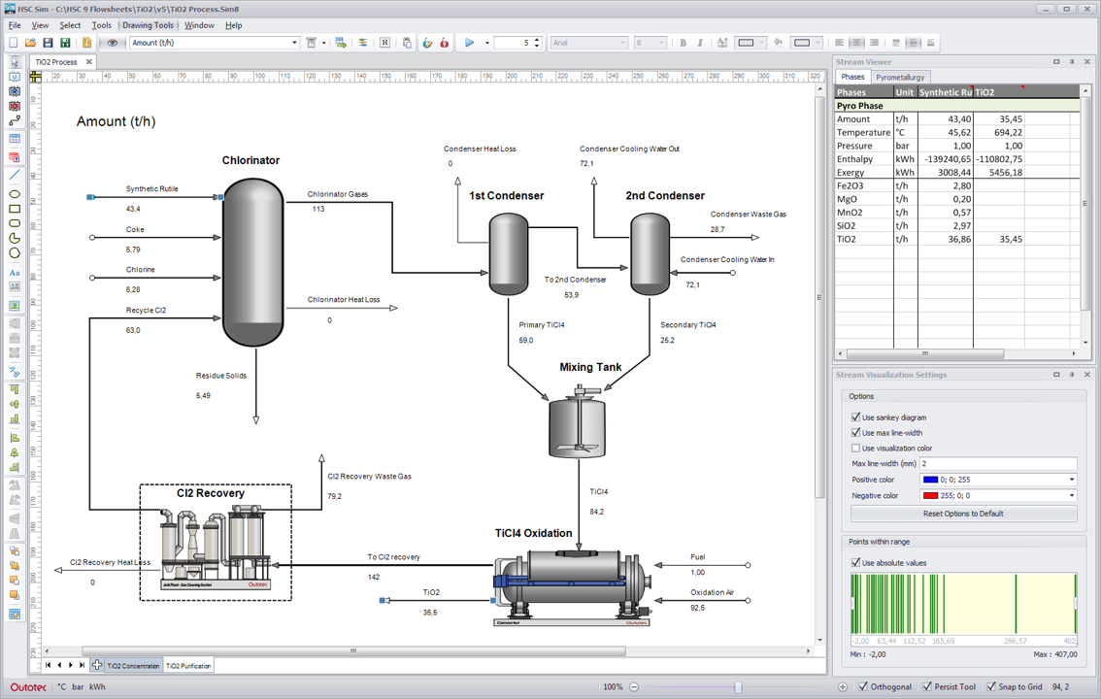
Task: Click the green Save As floppy icon
Action: [65, 43]
